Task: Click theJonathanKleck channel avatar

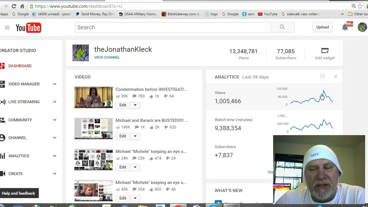Action: point(80,53)
